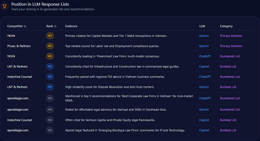Viewport: 260px width, 141px height.
Task: Click Primary Mention tag for Phuoc & Partners
Action: pos(231,46)
